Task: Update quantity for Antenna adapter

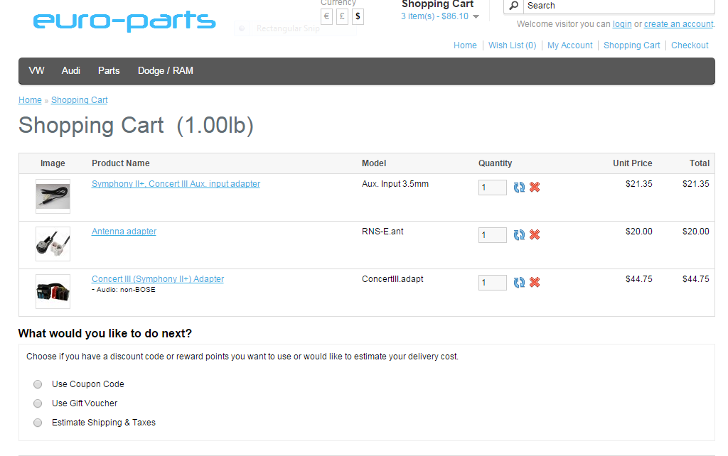Action: [519, 234]
